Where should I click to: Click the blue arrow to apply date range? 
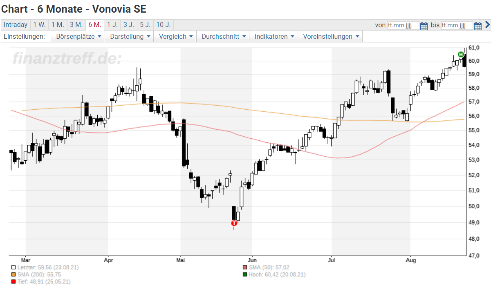pyautogui.click(x=487, y=25)
